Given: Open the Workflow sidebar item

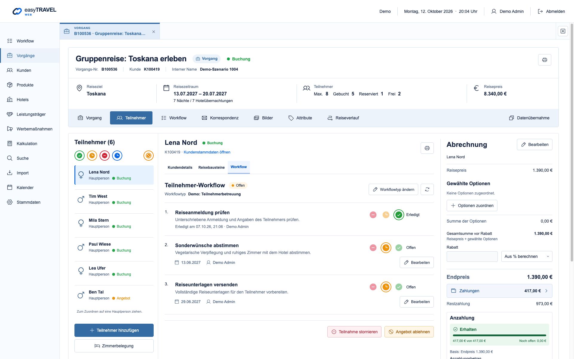Looking at the screenshot, I should pyautogui.click(x=30, y=41).
